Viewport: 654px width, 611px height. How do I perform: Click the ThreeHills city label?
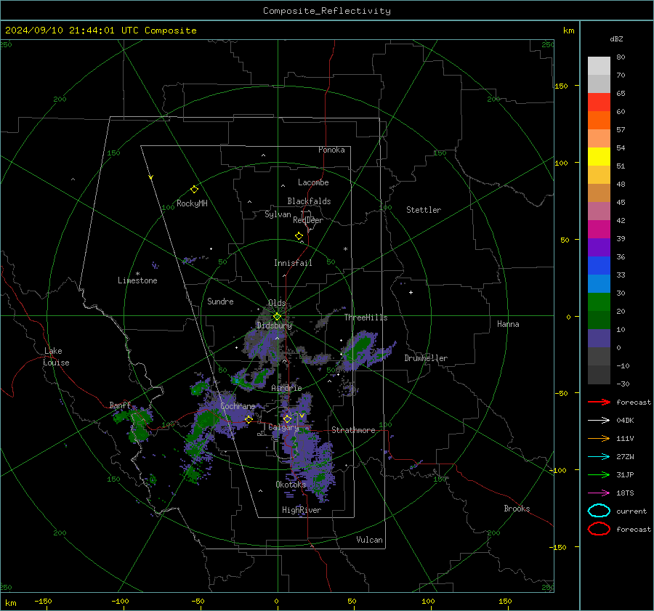pos(366,317)
